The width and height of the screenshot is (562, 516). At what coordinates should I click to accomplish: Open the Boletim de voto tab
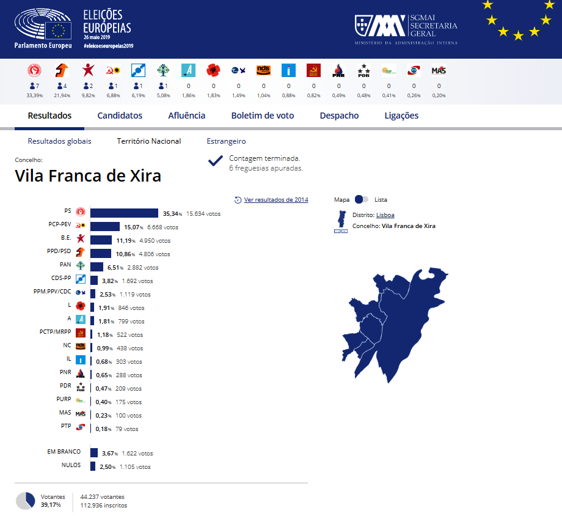pos(262,116)
